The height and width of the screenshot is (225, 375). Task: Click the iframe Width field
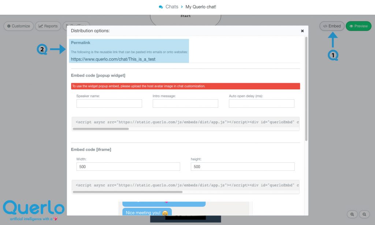click(x=128, y=167)
